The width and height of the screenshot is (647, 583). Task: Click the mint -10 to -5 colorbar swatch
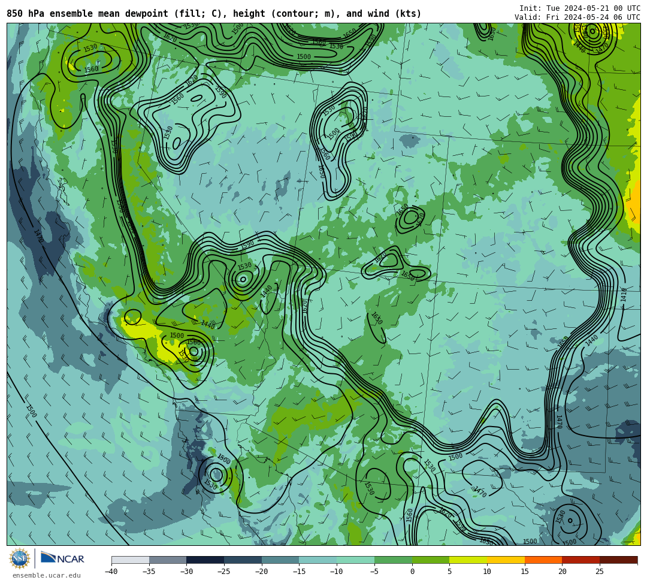(356, 560)
